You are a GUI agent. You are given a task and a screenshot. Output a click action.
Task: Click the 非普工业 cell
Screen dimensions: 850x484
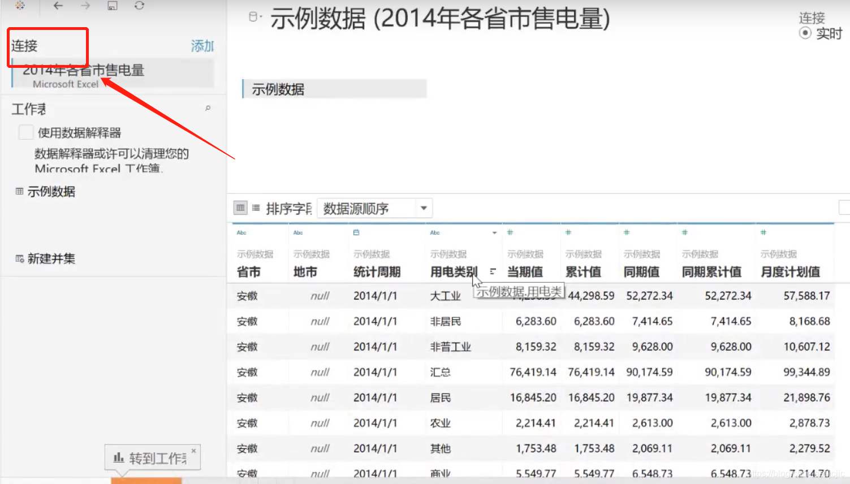pyautogui.click(x=451, y=347)
